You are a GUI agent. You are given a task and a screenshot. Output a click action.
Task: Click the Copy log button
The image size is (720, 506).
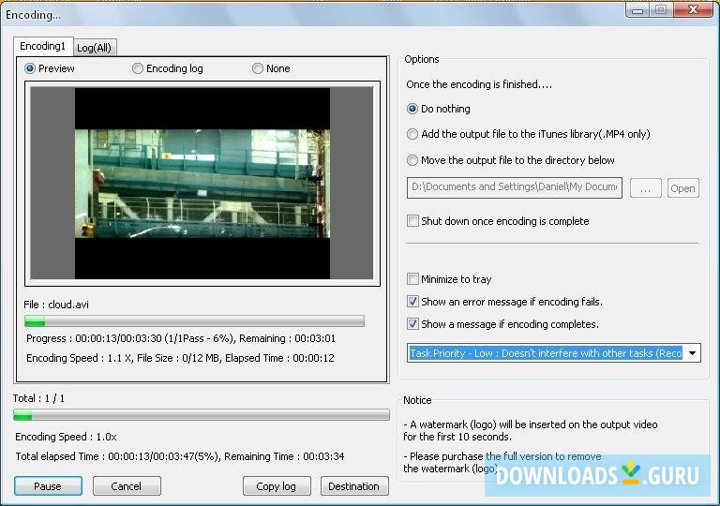tap(277, 485)
